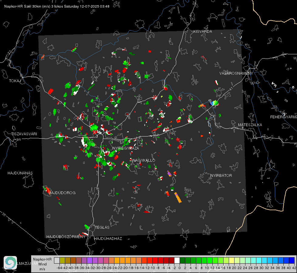The height and width of the screenshot is (273, 297).
Task: Select the TÉGLÁS town label
Action: click(102, 227)
